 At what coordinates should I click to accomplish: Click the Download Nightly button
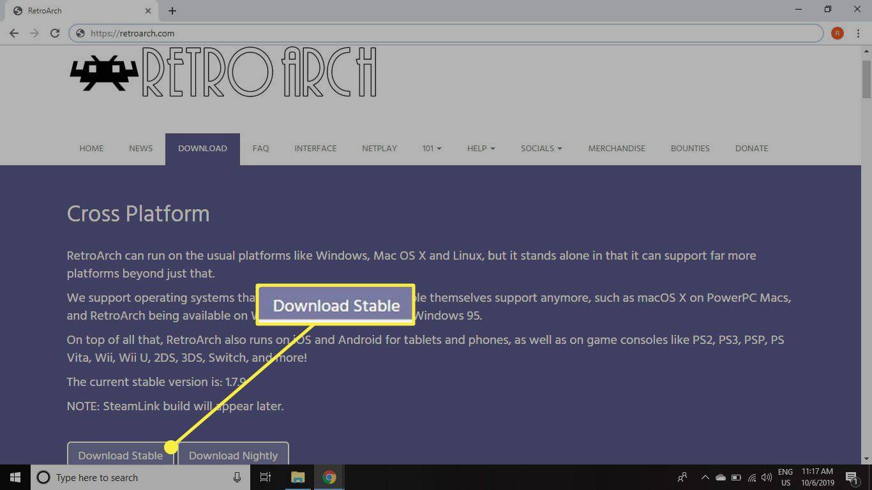tap(233, 454)
